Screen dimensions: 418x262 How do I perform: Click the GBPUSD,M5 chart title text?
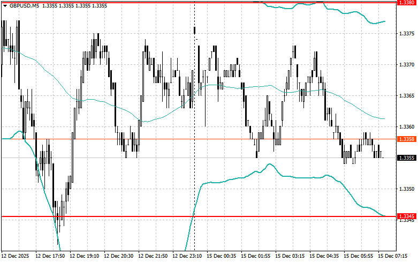click(x=24, y=5)
